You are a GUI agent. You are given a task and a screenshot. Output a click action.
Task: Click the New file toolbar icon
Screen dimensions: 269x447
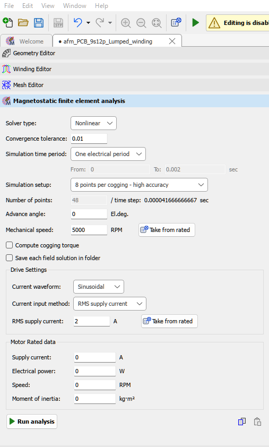pyautogui.click(x=8, y=22)
